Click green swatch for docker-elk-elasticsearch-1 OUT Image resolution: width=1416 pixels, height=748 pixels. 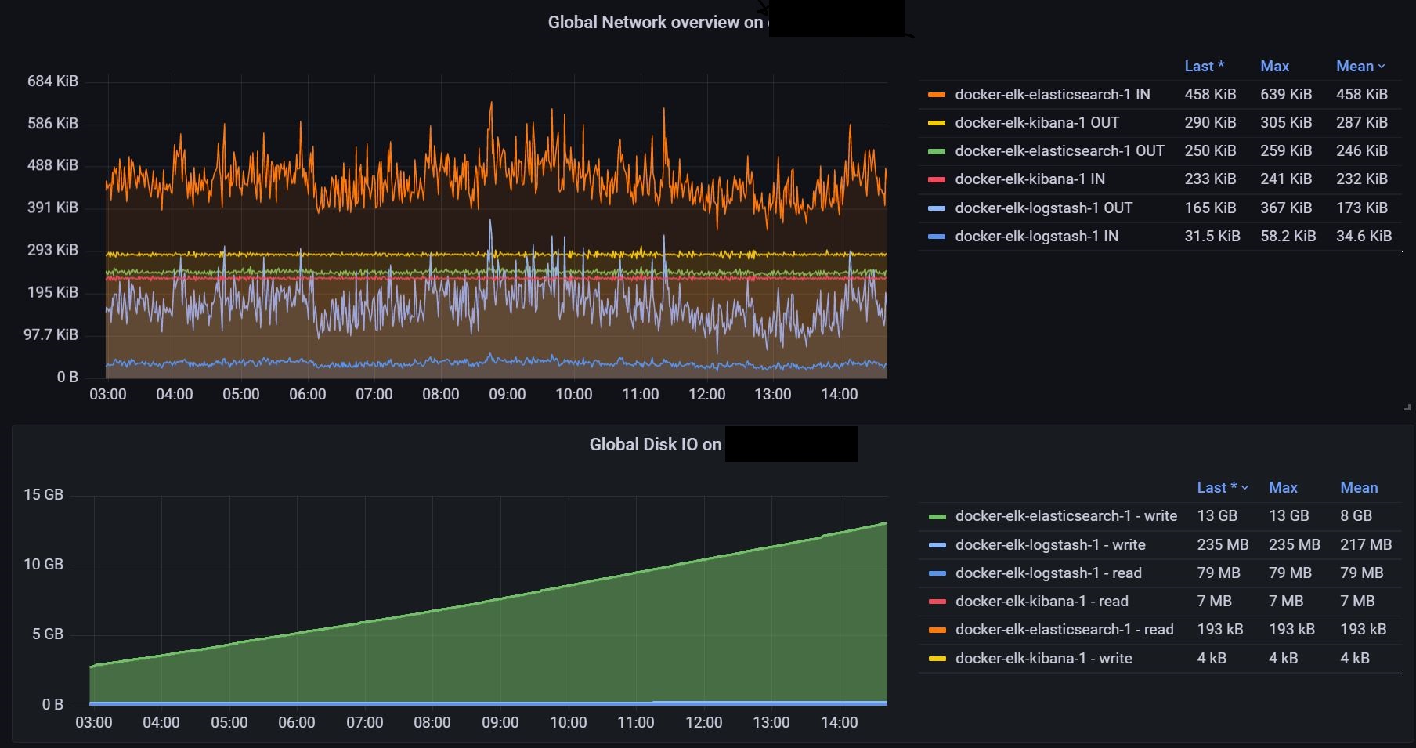coord(937,151)
